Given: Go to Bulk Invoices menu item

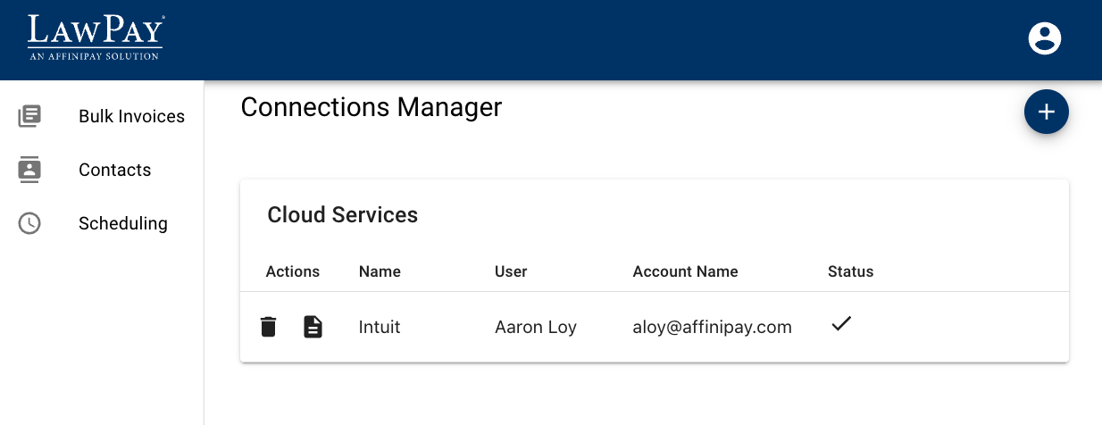Looking at the screenshot, I should (131, 116).
